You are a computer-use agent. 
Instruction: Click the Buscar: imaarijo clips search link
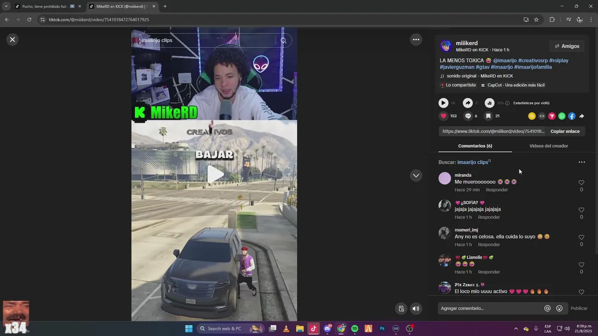[473, 162]
